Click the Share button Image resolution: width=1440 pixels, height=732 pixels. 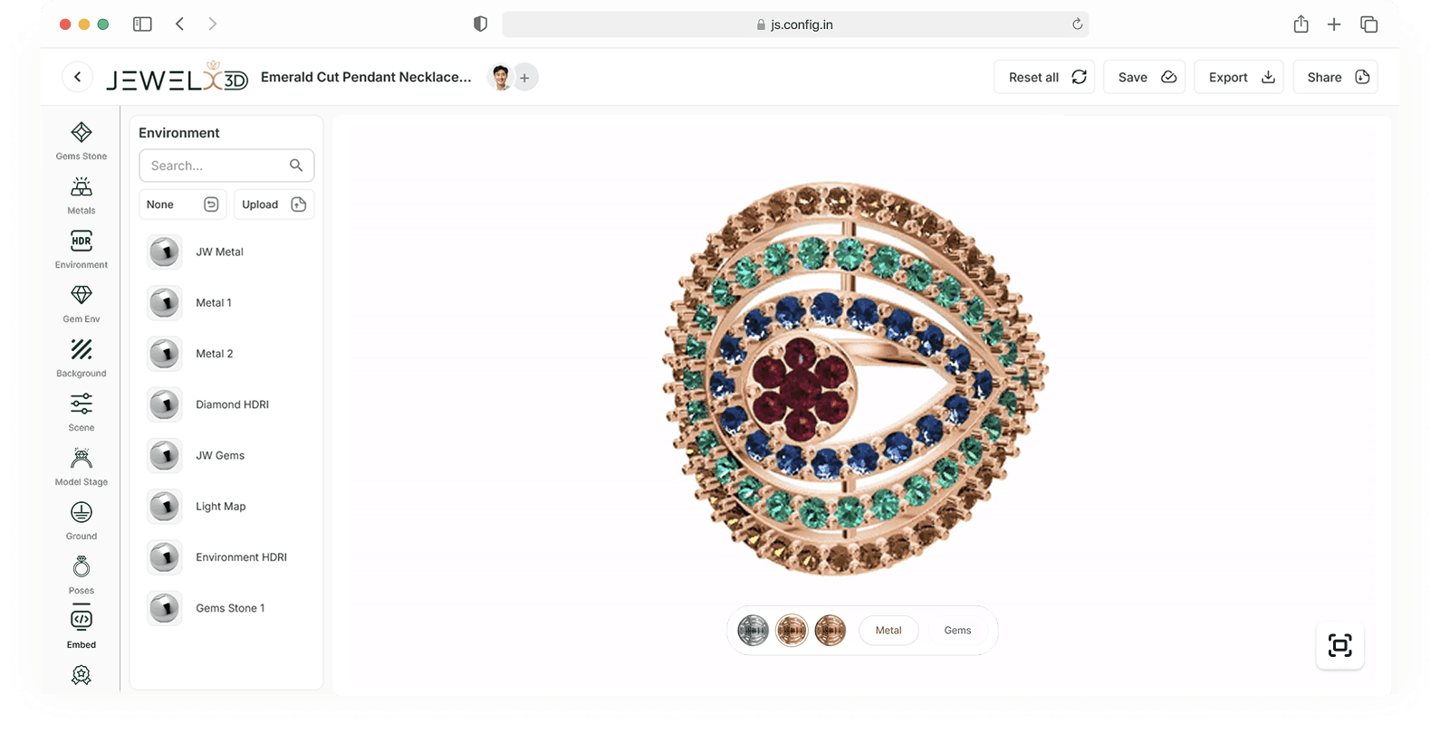(1335, 78)
